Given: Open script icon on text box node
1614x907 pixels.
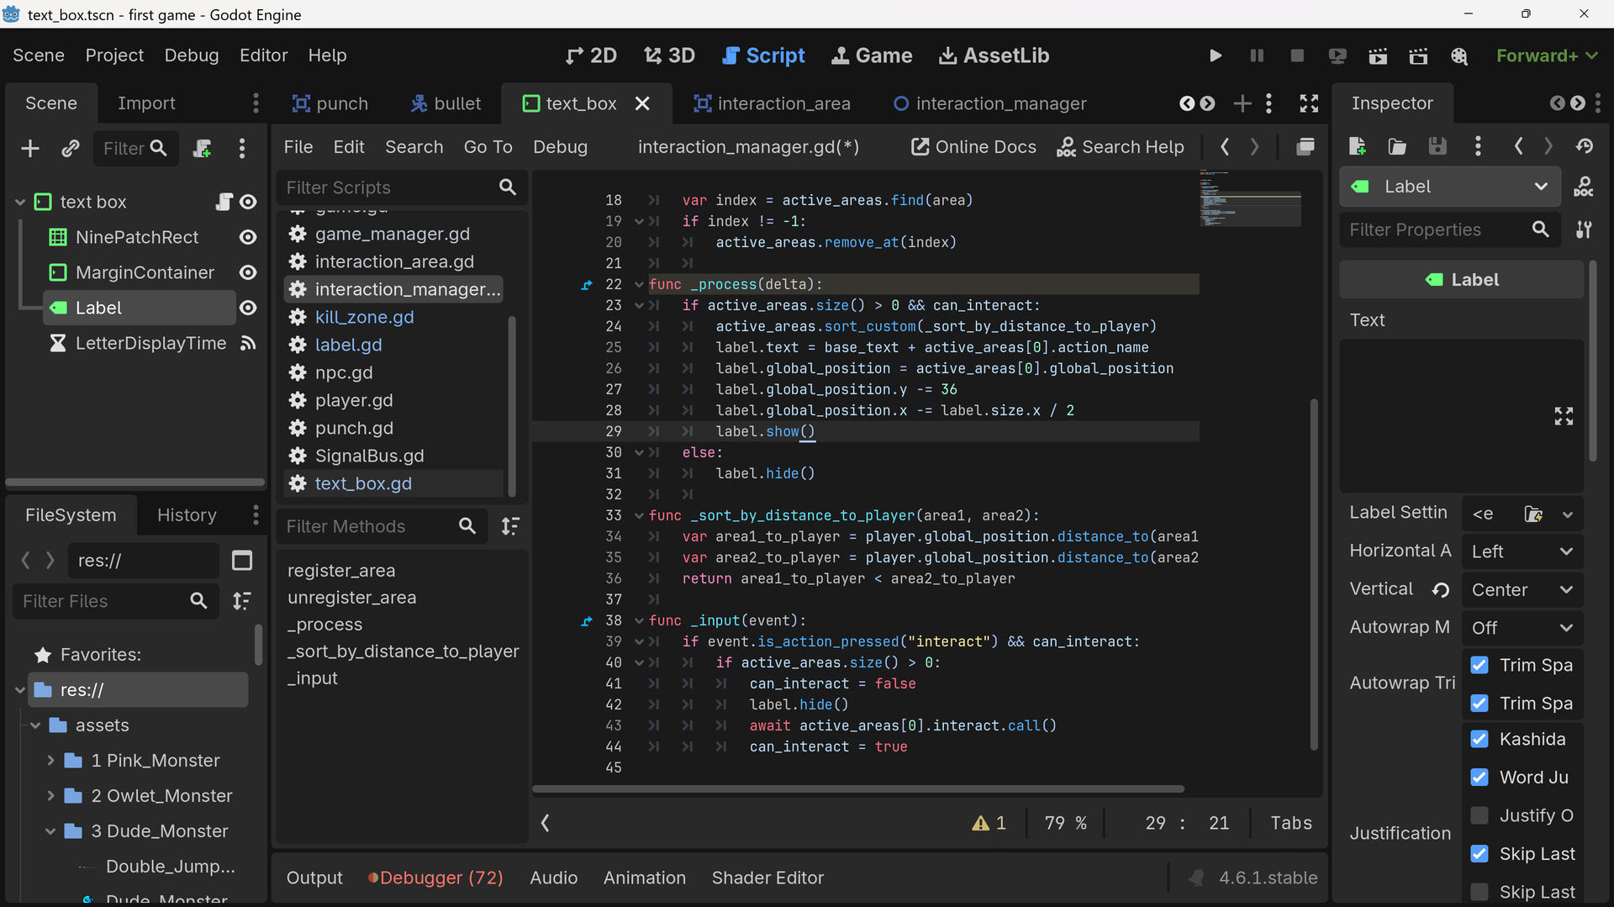Looking at the screenshot, I should pyautogui.click(x=224, y=202).
